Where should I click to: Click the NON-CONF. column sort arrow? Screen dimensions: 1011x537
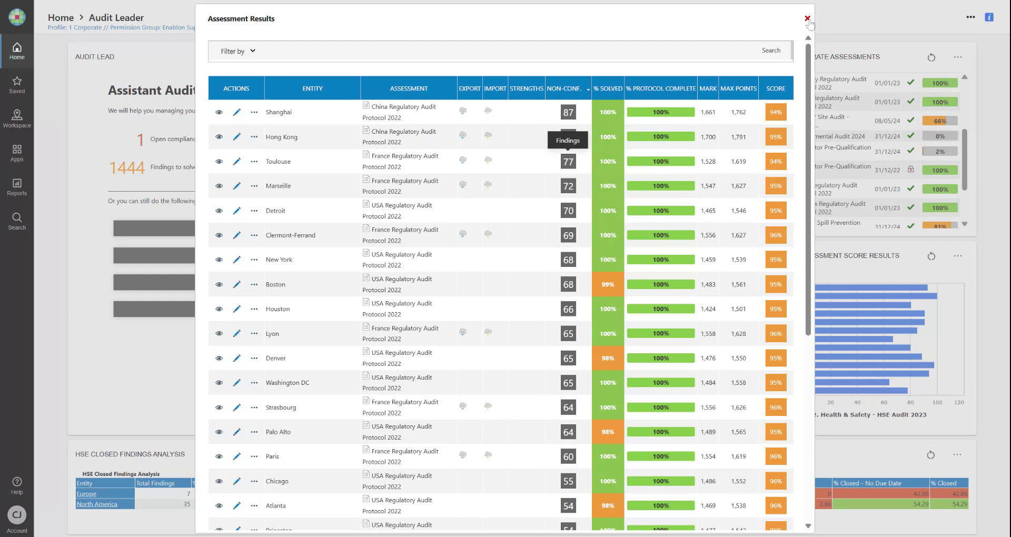(588, 89)
